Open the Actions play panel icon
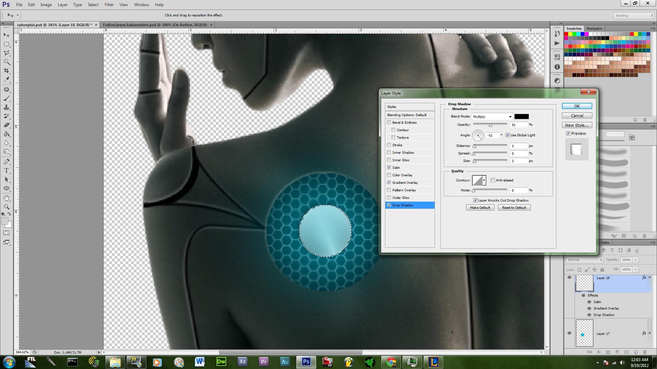The width and height of the screenshot is (657, 369). [x=557, y=43]
